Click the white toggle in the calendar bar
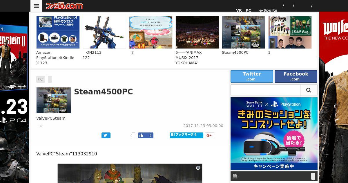348x183 pixels. pyautogui.click(x=313, y=176)
